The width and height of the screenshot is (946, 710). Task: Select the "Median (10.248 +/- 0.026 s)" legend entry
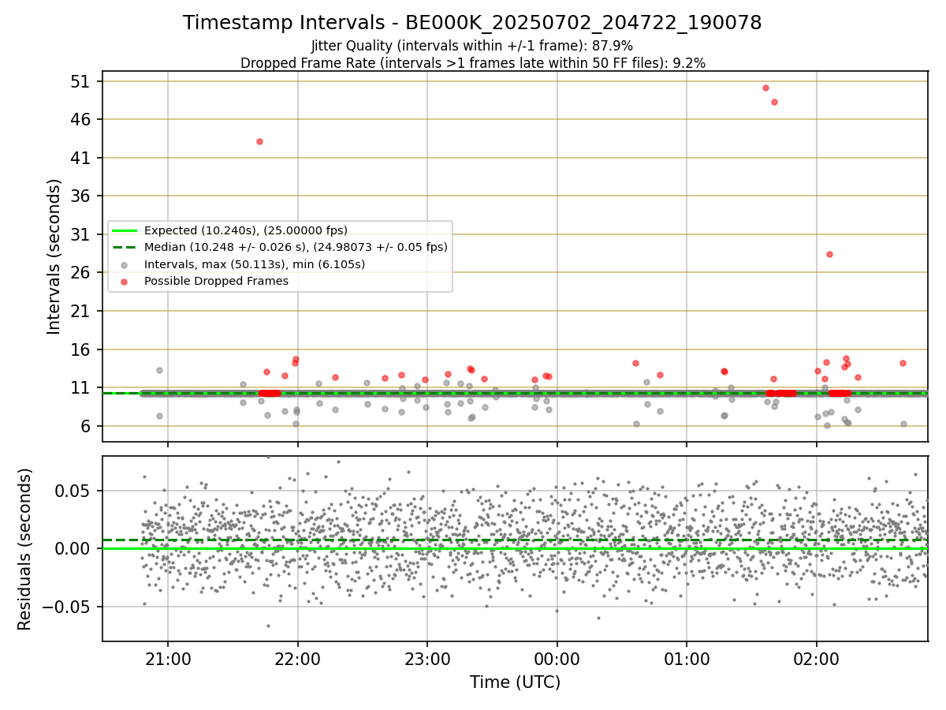[281, 247]
